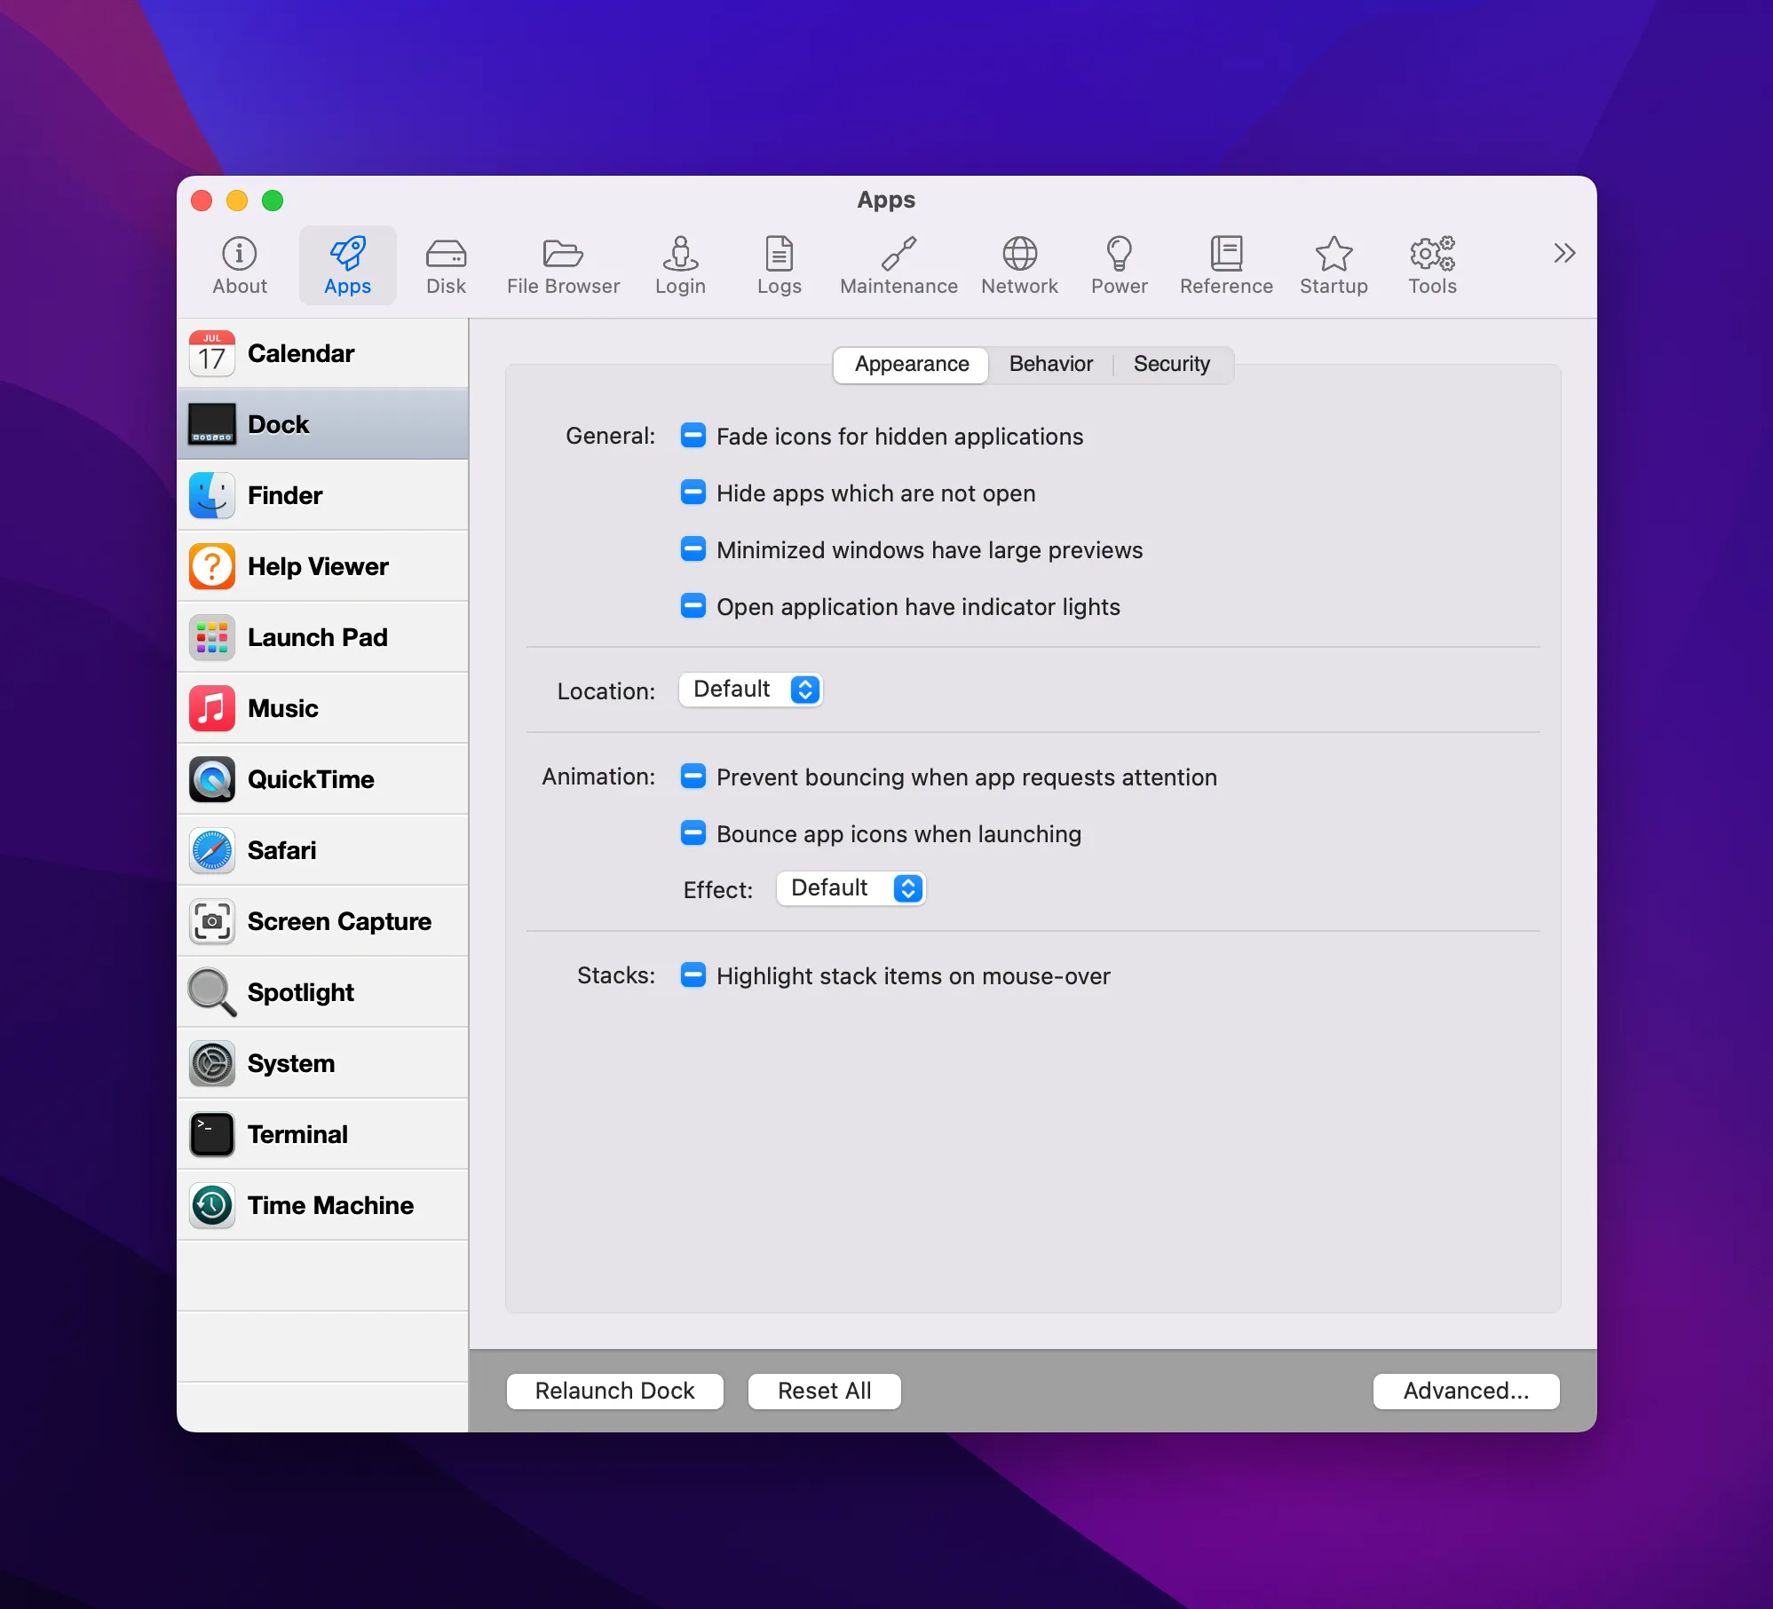Viewport: 1773px width, 1609px height.
Task: Select Screen Capture in the sidebar
Action: 322,921
